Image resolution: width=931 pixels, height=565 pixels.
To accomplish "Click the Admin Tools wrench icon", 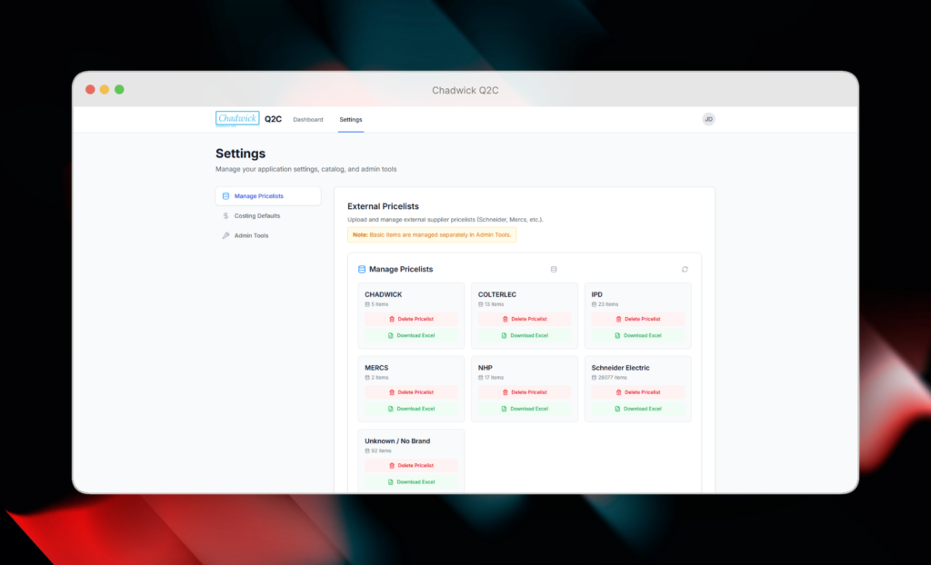I will pos(225,235).
